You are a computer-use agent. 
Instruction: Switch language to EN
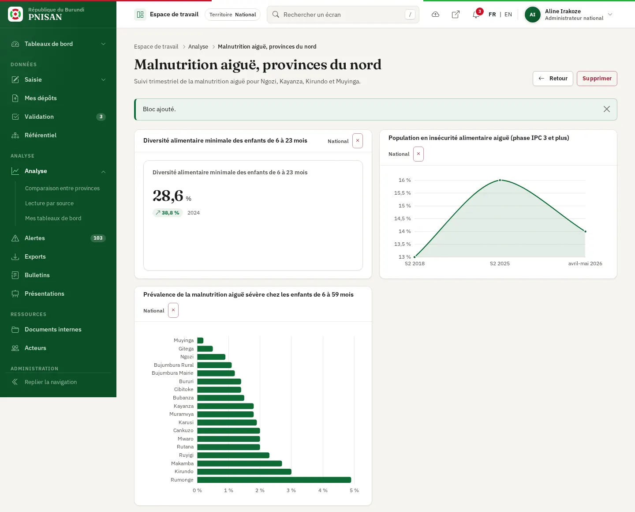[508, 15]
